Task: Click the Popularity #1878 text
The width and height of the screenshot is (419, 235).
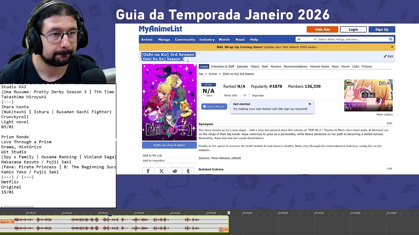Action: (266, 86)
